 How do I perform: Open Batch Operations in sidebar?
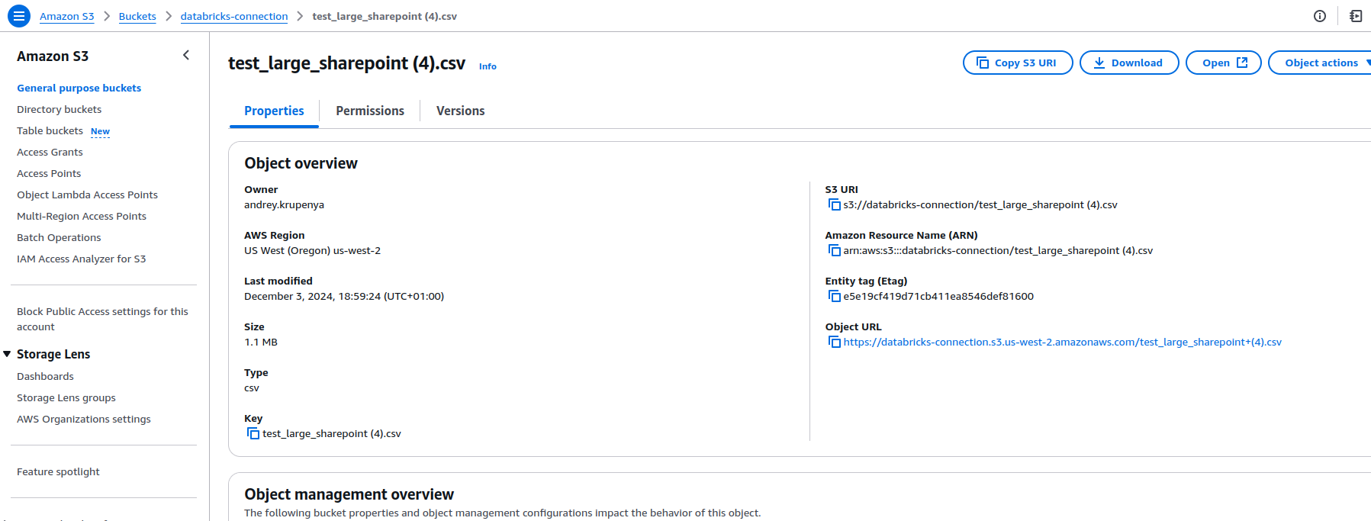tap(59, 237)
